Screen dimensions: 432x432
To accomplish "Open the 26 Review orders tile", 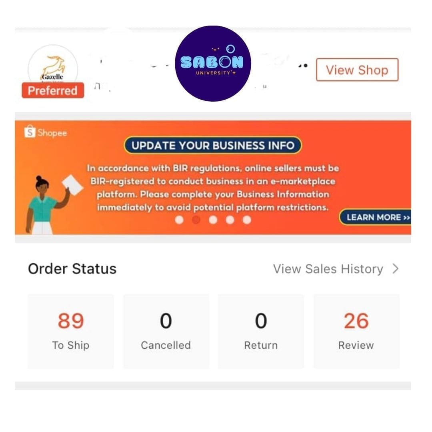I will [x=356, y=331].
